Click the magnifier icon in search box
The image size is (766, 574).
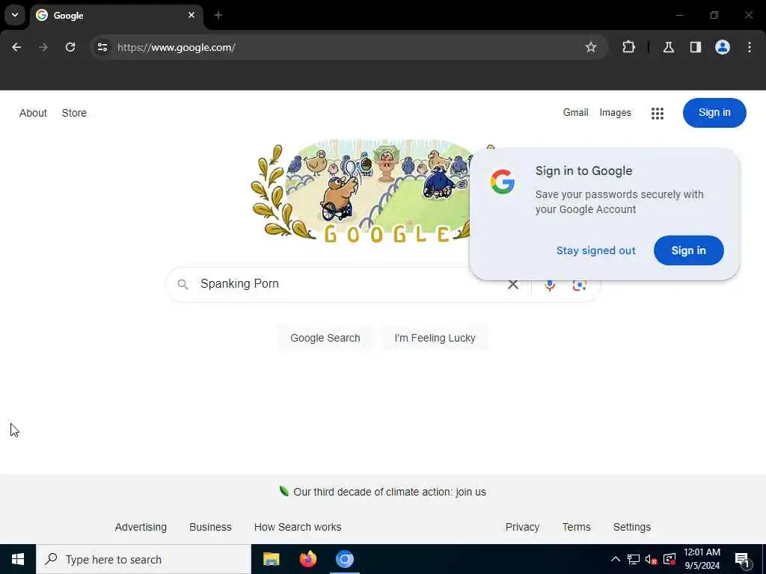[183, 284]
